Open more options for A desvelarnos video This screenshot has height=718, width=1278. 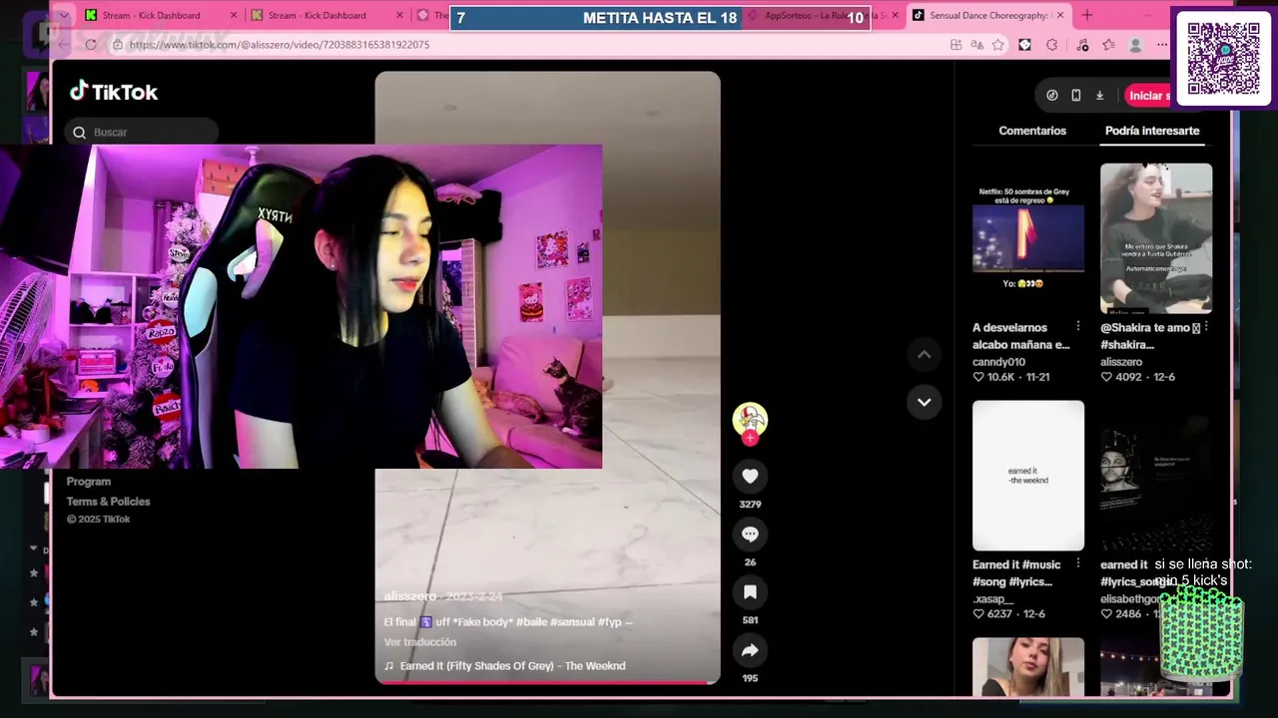click(1078, 326)
